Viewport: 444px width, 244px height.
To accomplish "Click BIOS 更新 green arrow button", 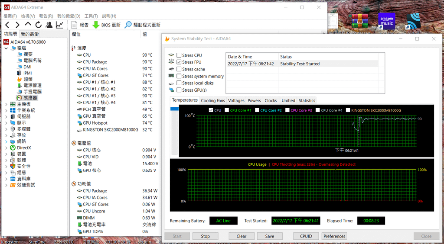I will (x=107, y=25).
